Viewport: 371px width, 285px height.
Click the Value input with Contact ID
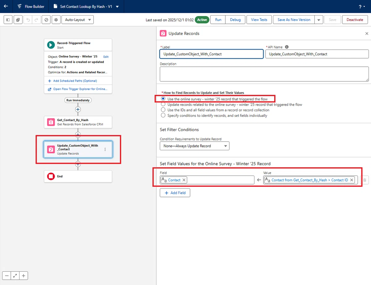coord(310,180)
